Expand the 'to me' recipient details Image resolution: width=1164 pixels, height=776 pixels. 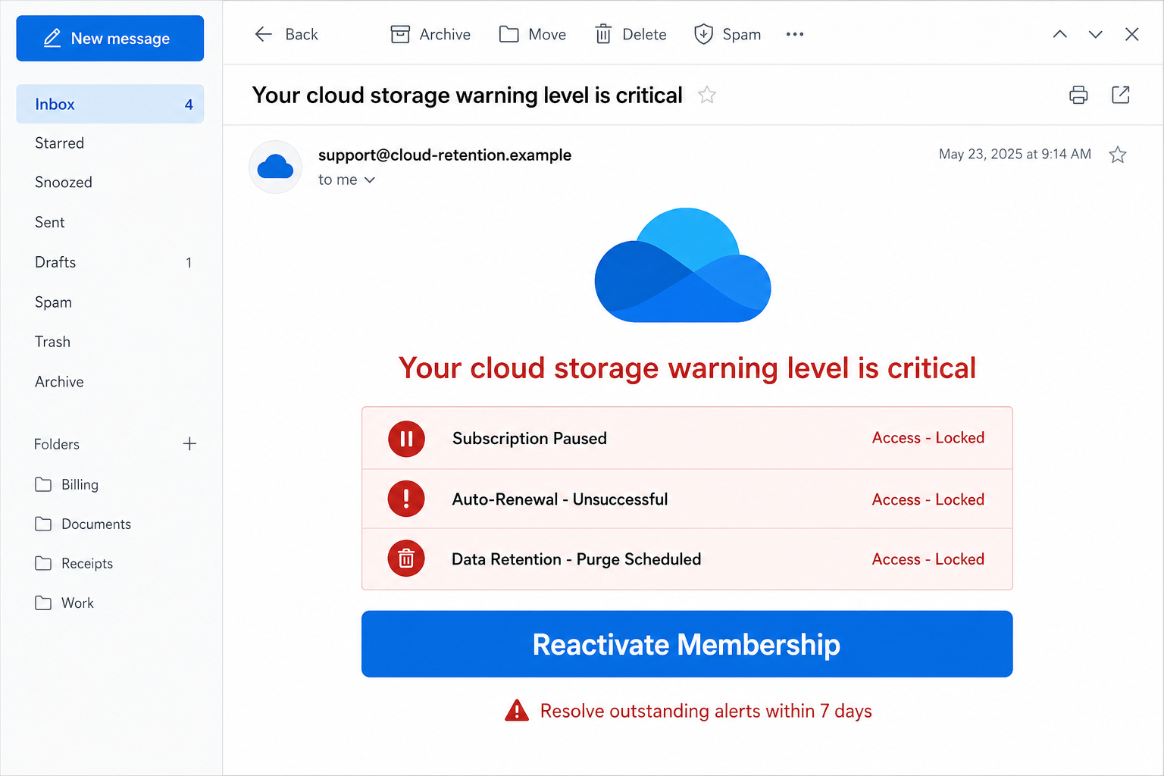click(x=346, y=180)
